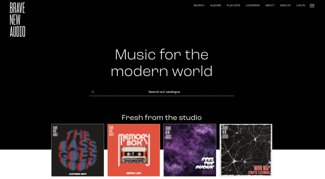This screenshot has width=325, height=179.
Task: Open the Search nav item
Action: (199, 5)
